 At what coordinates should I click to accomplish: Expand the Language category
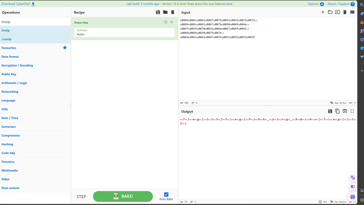point(35,100)
